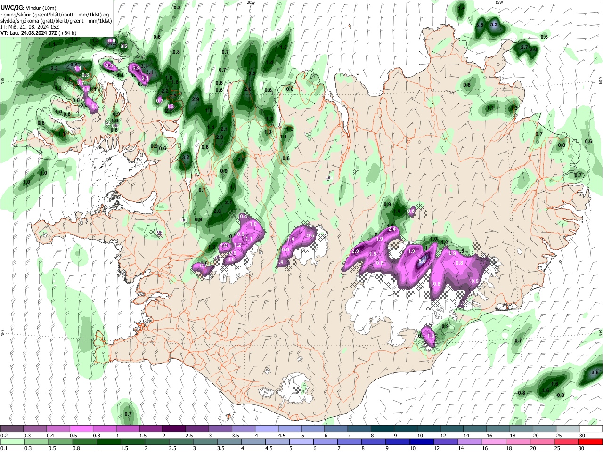603x452 pixels.
Task: Click the '5.0' snowfall value on the glacier
Action: (423, 260)
